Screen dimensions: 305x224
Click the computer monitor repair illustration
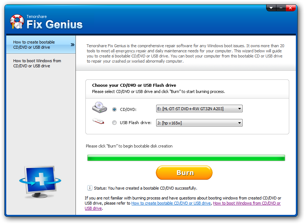40,182
